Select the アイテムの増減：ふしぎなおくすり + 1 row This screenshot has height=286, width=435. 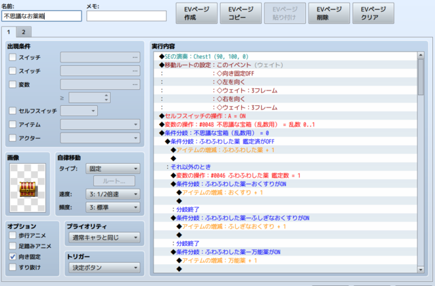[x=285, y=226]
